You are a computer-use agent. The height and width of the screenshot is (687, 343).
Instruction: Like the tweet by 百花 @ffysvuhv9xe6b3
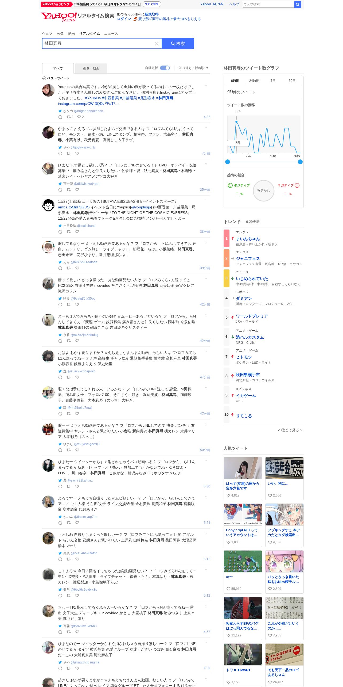point(77,632)
